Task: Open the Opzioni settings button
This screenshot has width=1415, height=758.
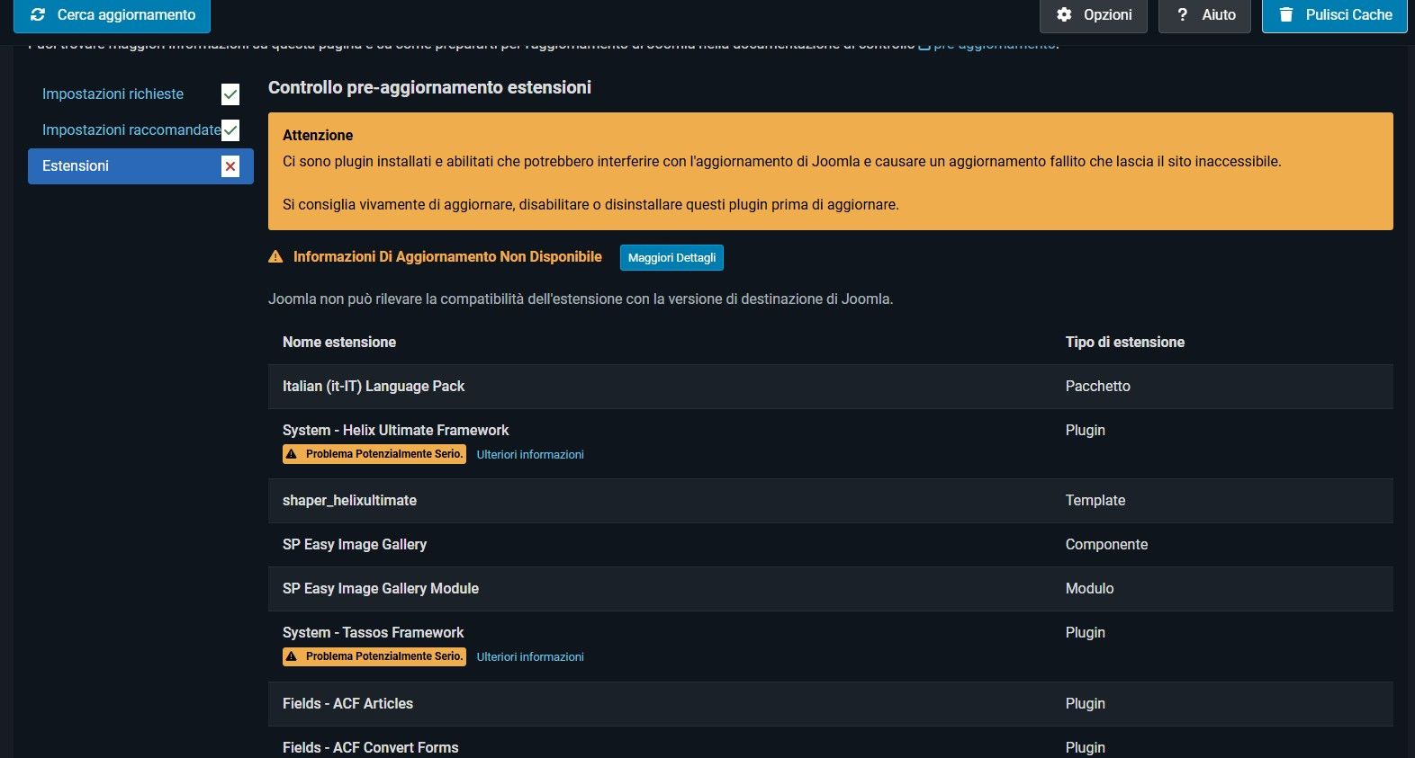Action: click(1093, 14)
